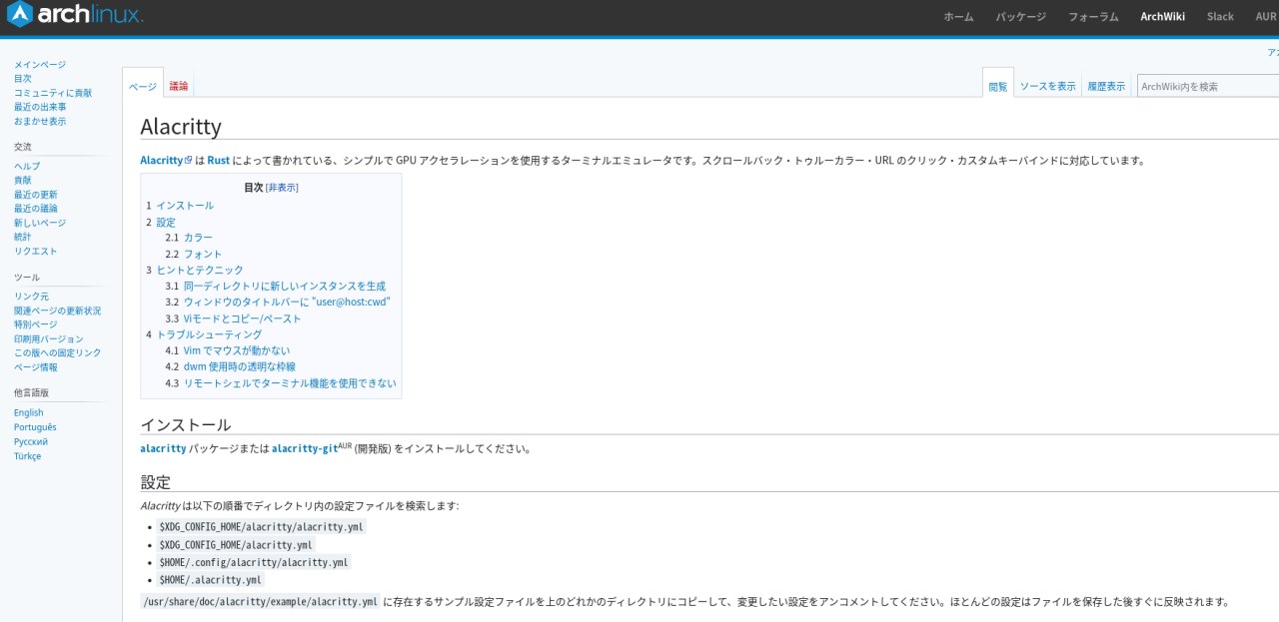The width and height of the screenshot is (1279, 622).
Task: Click the /usr/share/doc/alacritty/example/alacritty.yml path
Action: point(260,601)
